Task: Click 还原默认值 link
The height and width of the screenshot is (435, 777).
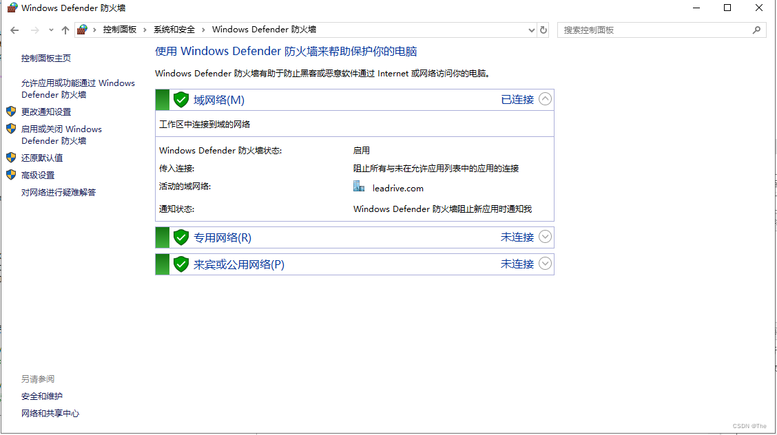Action: coord(42,158)
